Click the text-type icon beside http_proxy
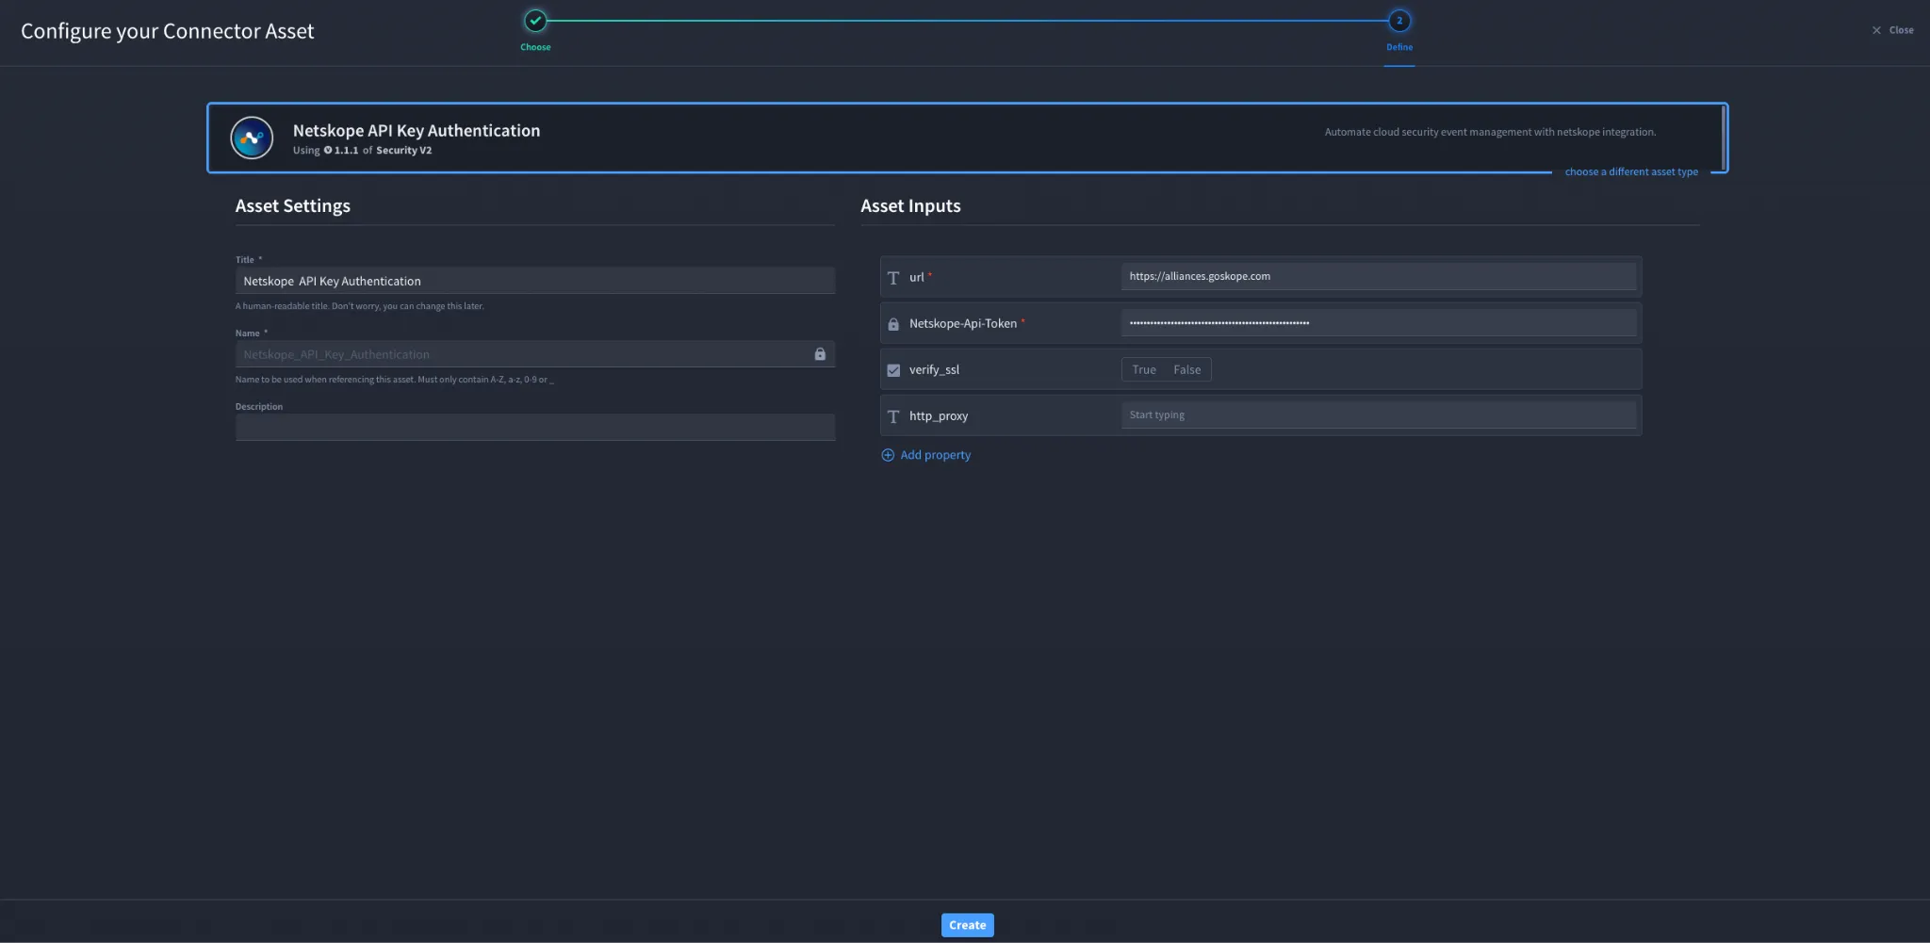This screenshot has height=943, width=1930. (x=893, y=415)
